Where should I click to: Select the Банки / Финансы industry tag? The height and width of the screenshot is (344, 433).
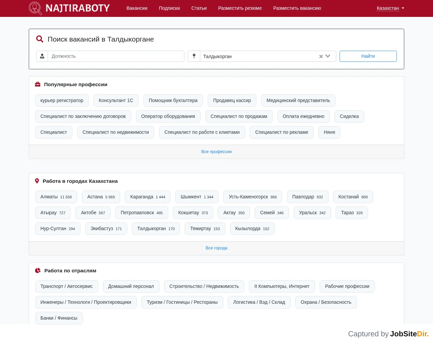(59, 318)
